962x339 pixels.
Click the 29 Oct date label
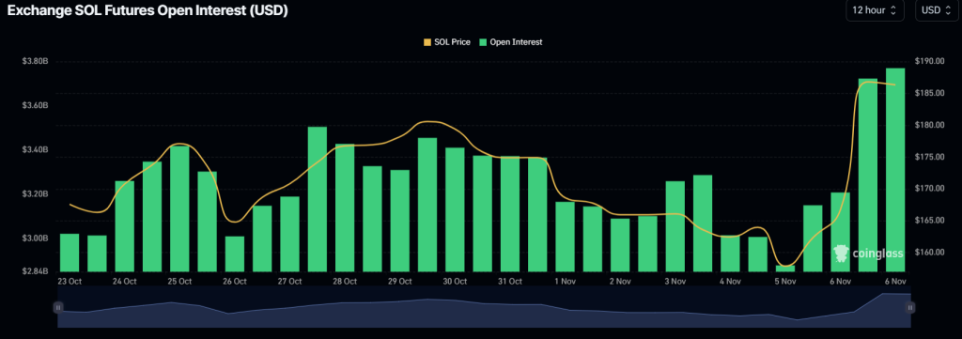click(400, 282)
